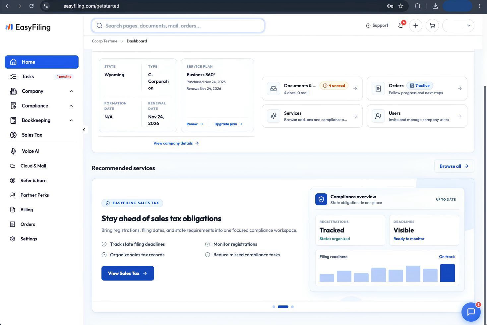Open Orders card arrow

(460, 89)
